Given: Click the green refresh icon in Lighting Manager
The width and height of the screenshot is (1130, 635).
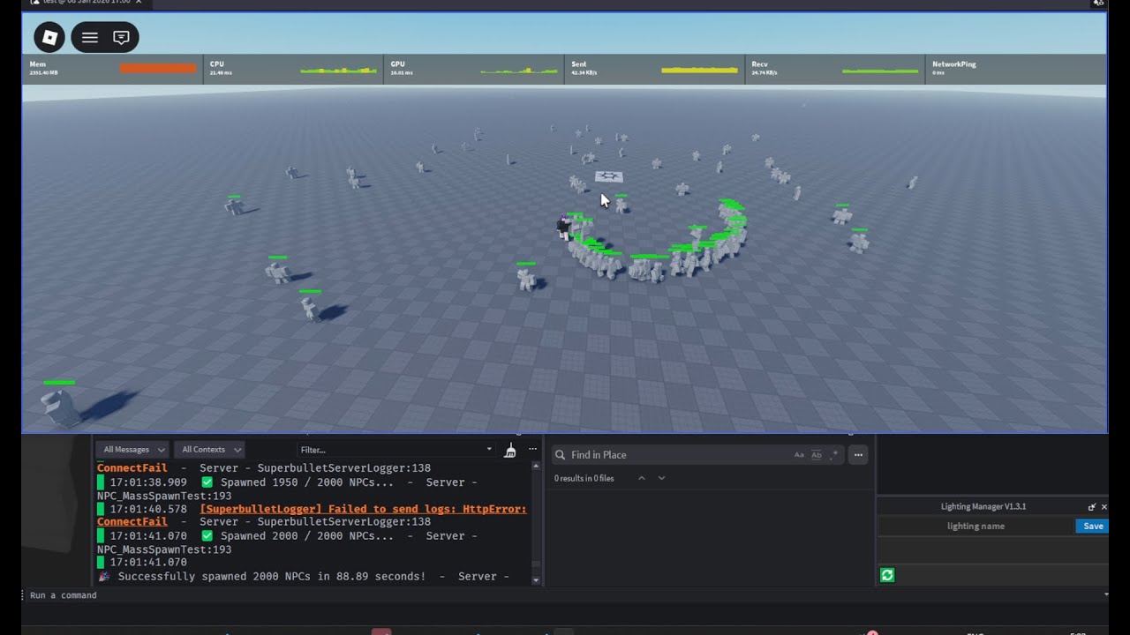Looking at the screenshot, I should point(887,575).
